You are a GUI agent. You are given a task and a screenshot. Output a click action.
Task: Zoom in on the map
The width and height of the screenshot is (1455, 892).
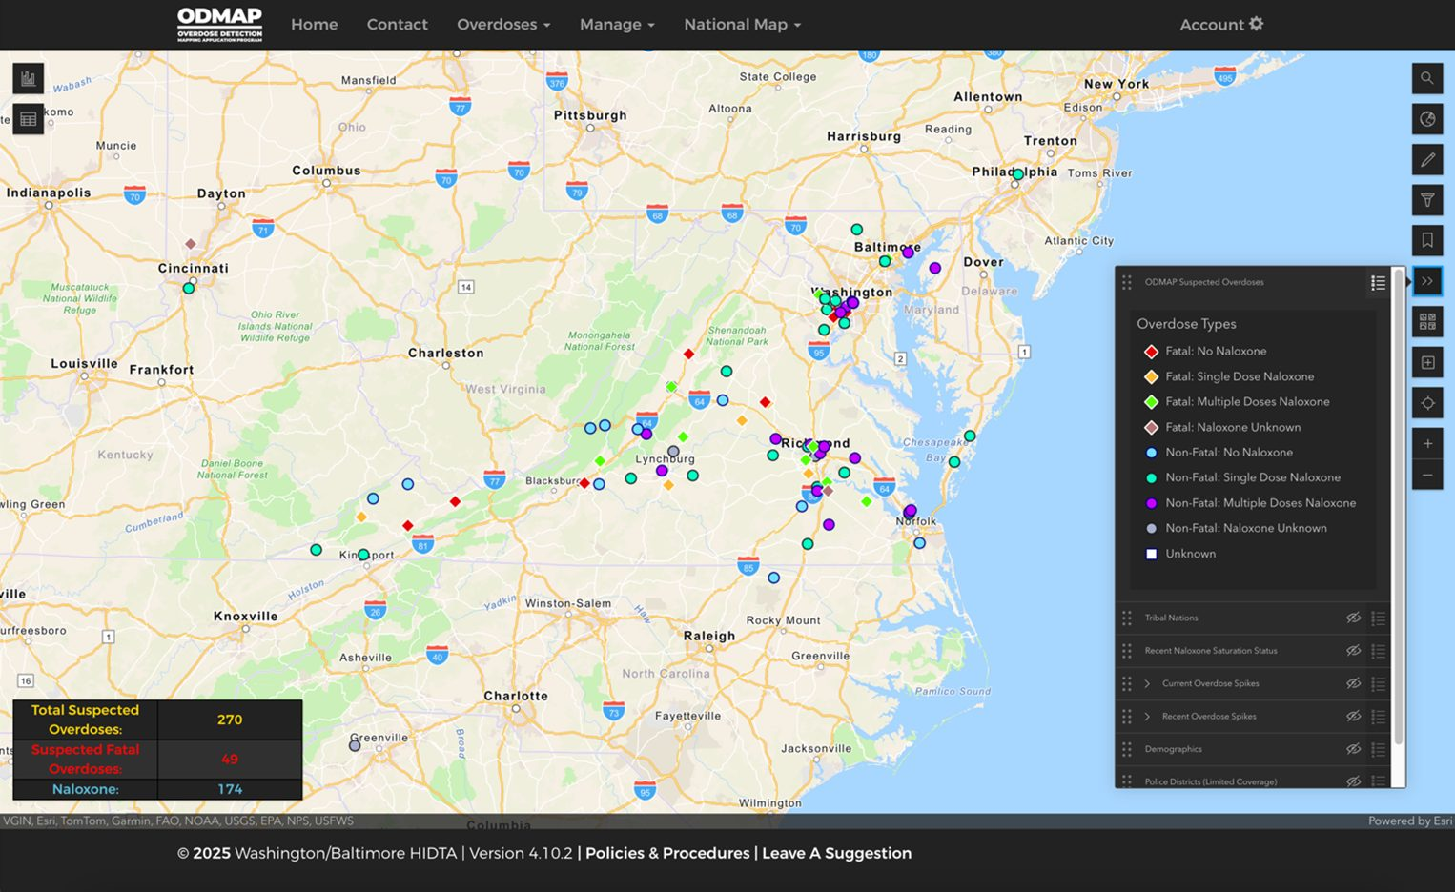click(x=1426, y=444)
